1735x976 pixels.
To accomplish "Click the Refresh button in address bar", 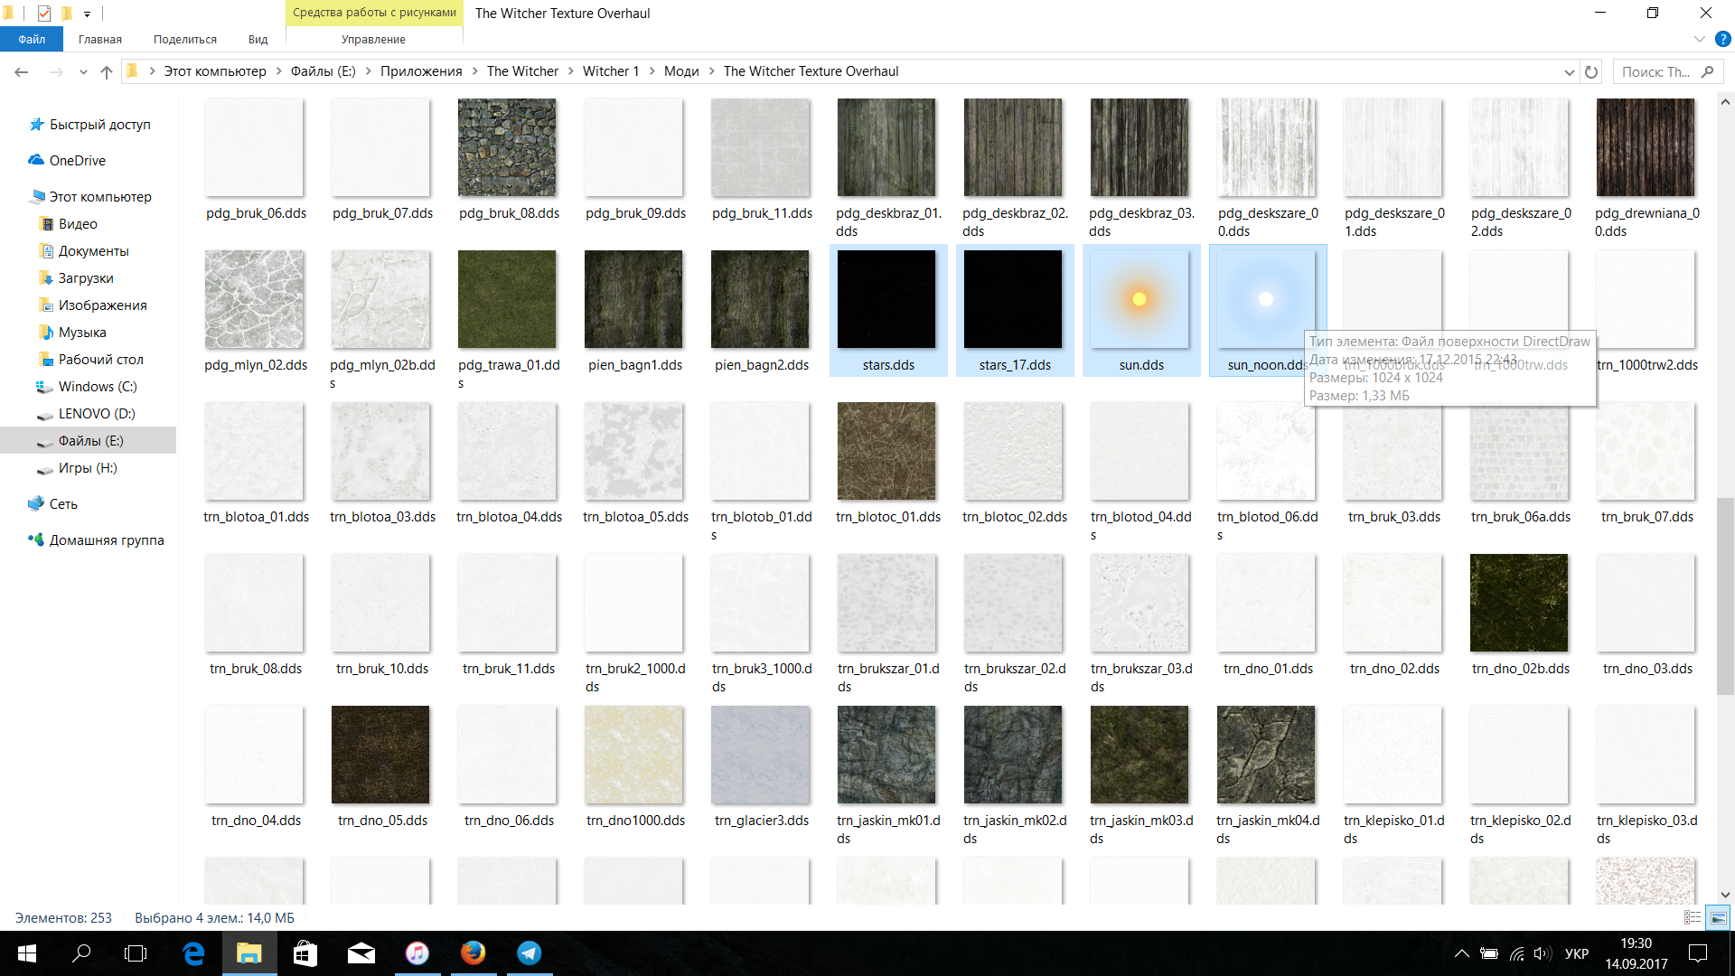I will tap(1591, 72).
